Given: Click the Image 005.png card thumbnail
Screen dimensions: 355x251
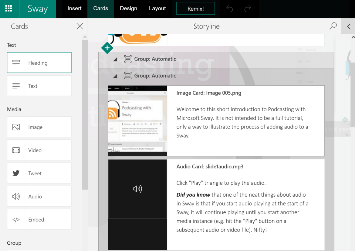Looking at the screenshot, I should [137, 121].
